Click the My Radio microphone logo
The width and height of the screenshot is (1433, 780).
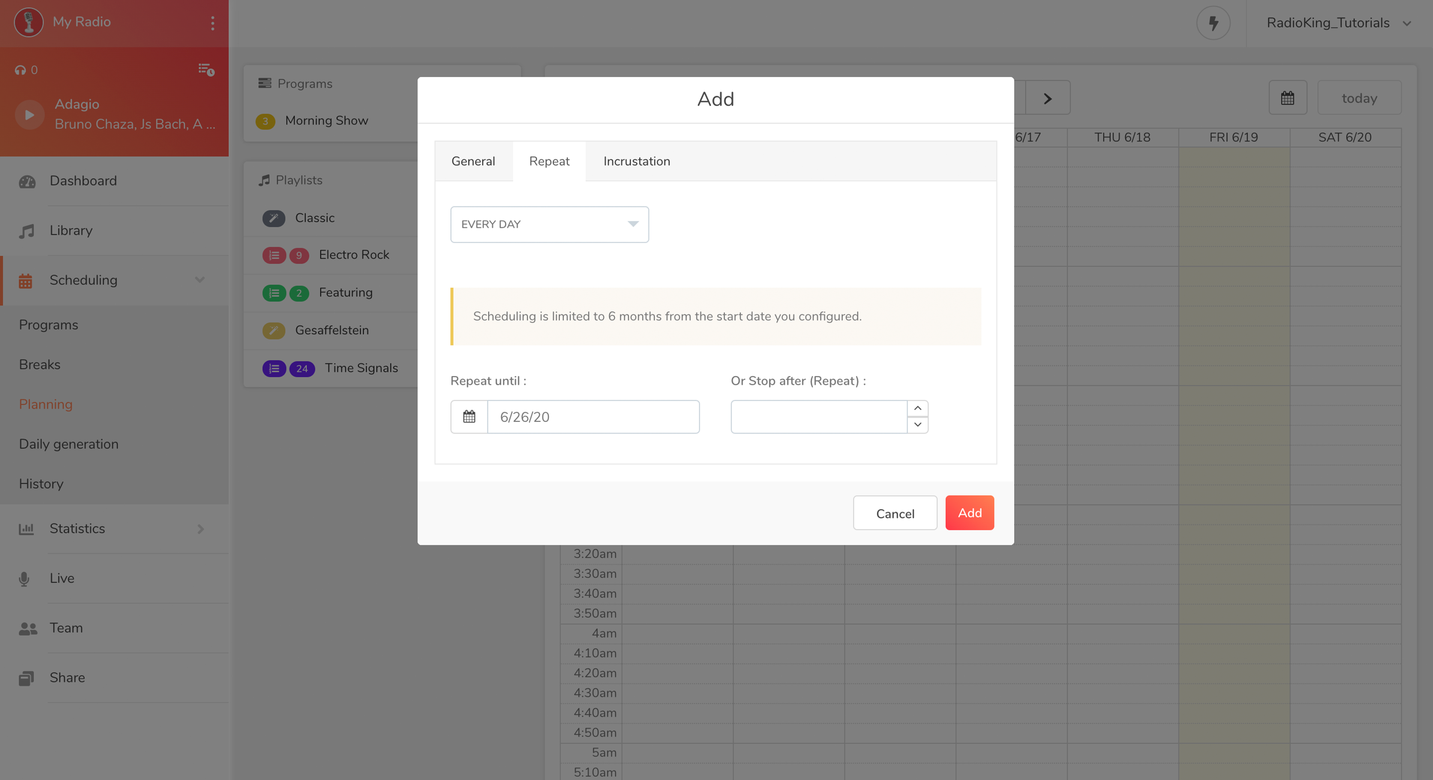[29, 22]
